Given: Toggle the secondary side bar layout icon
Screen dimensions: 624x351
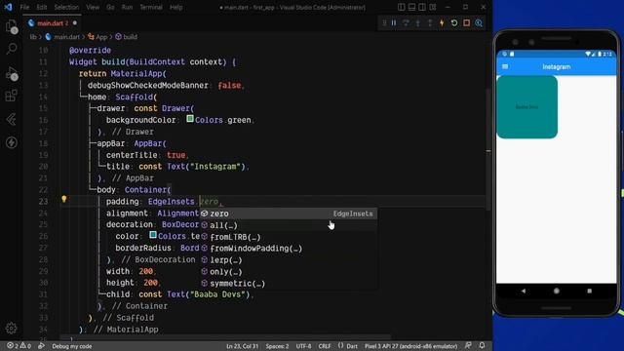Looking at the screenshot, I should click(x=422, y=7).
